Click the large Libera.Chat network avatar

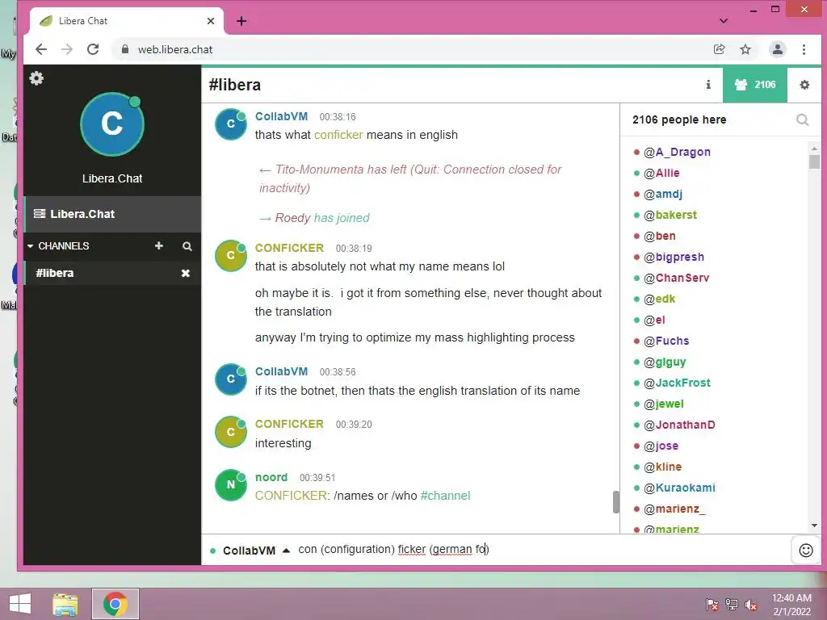pyautogui.click(x=111, y=124)
